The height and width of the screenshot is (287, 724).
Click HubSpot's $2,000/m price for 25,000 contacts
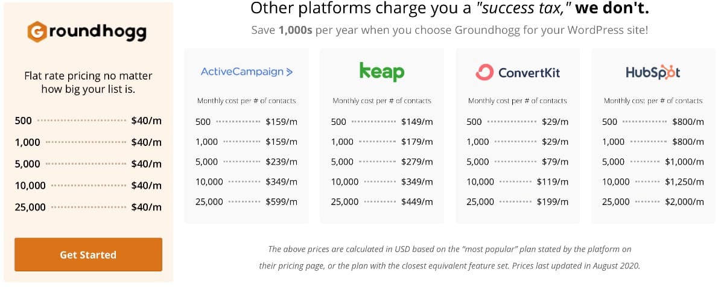tap(683, 202)
